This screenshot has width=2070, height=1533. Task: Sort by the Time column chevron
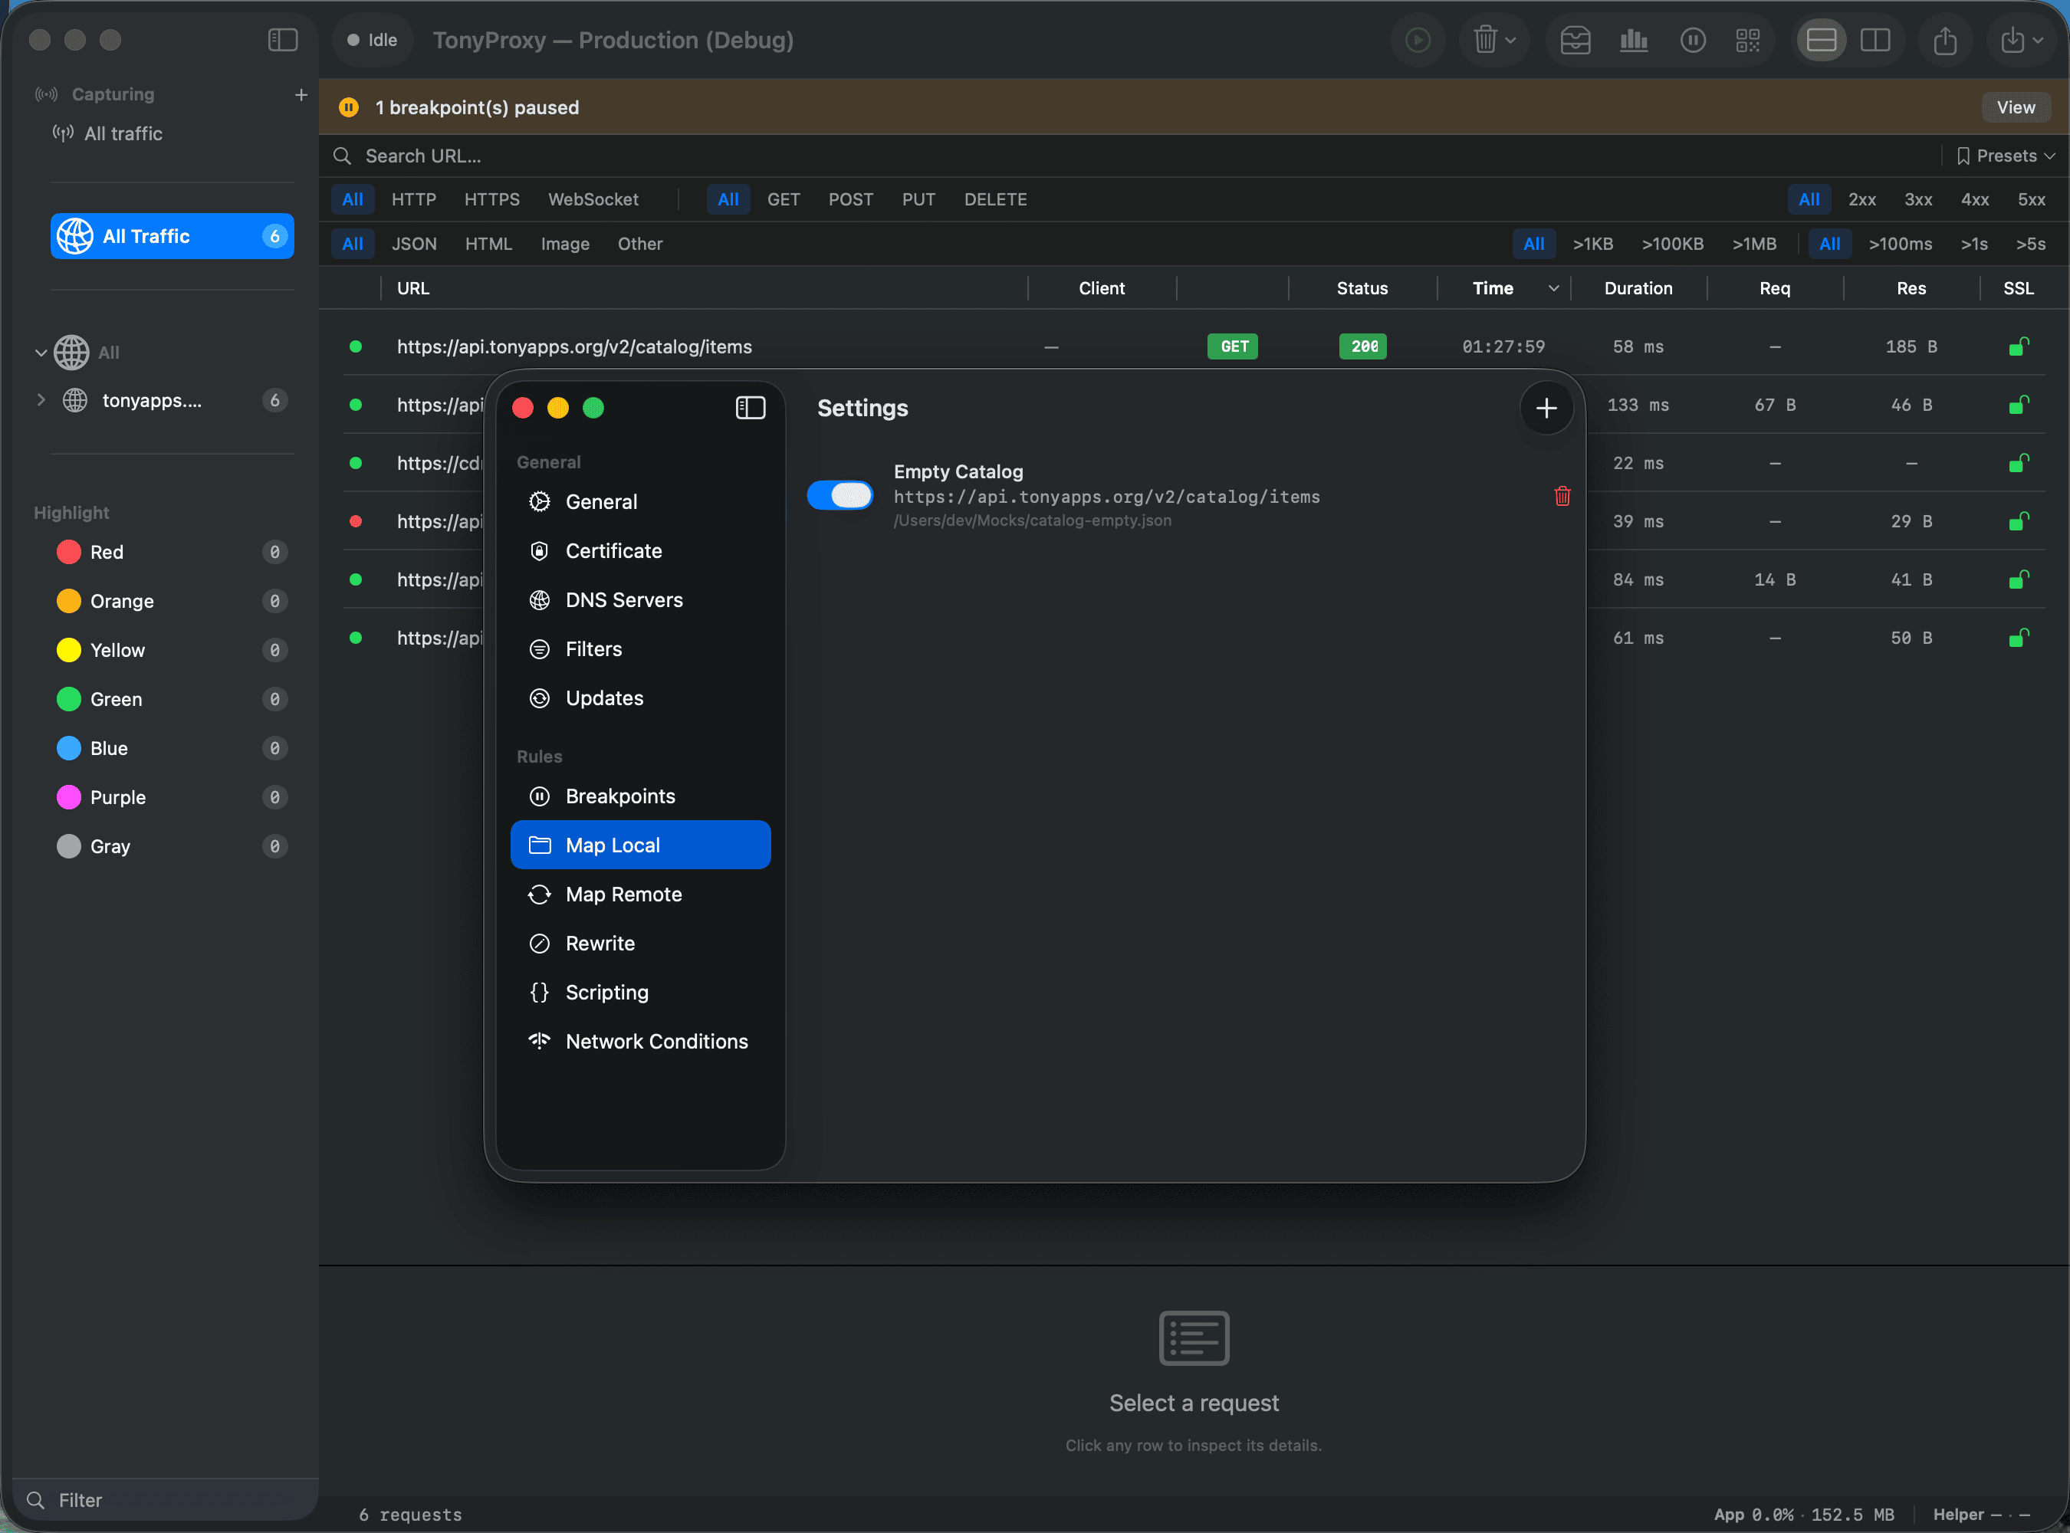pos(1553,289)
